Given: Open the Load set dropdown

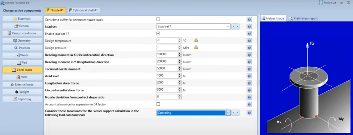Looking at the screenshot, I should [x=228, y=26].
